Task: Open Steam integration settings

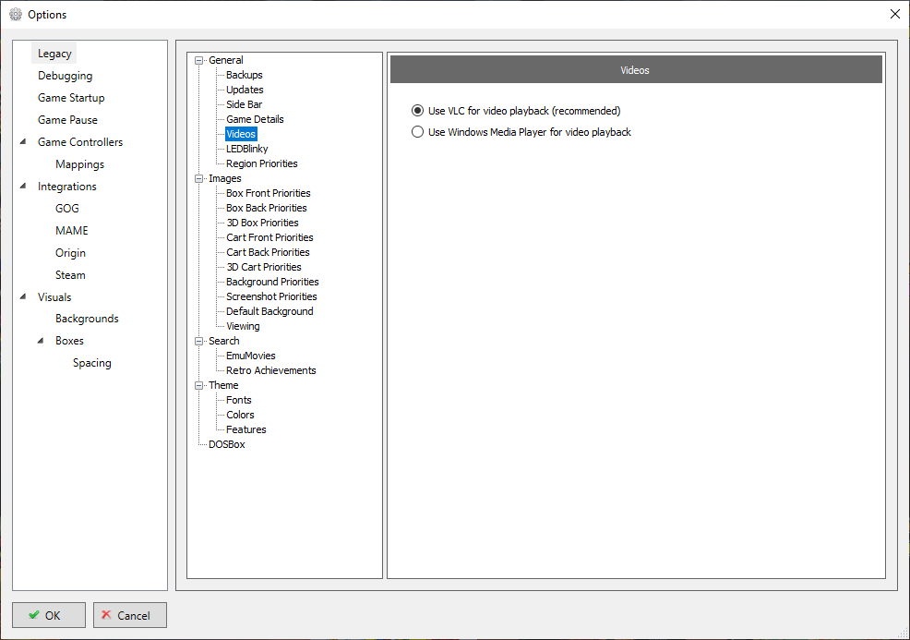Action: pyautogui.click(x=70, y=274)
